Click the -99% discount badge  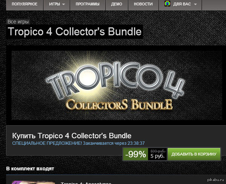136,154
